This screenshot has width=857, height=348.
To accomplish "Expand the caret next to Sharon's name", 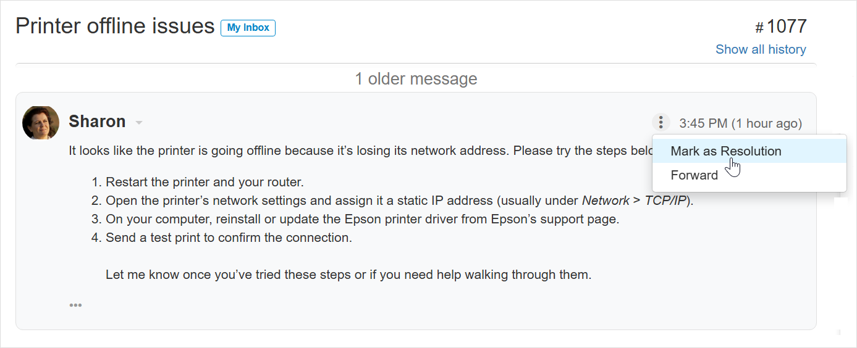I will tap(139, 123).
